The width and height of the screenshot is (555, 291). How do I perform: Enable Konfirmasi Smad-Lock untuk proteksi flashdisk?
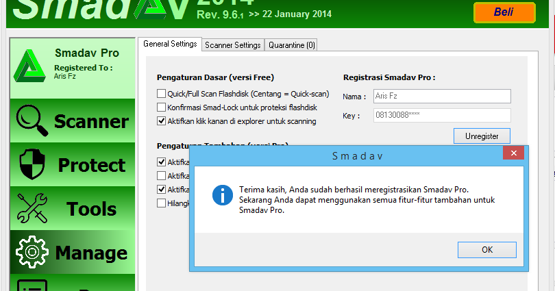[x=162, y=107]
